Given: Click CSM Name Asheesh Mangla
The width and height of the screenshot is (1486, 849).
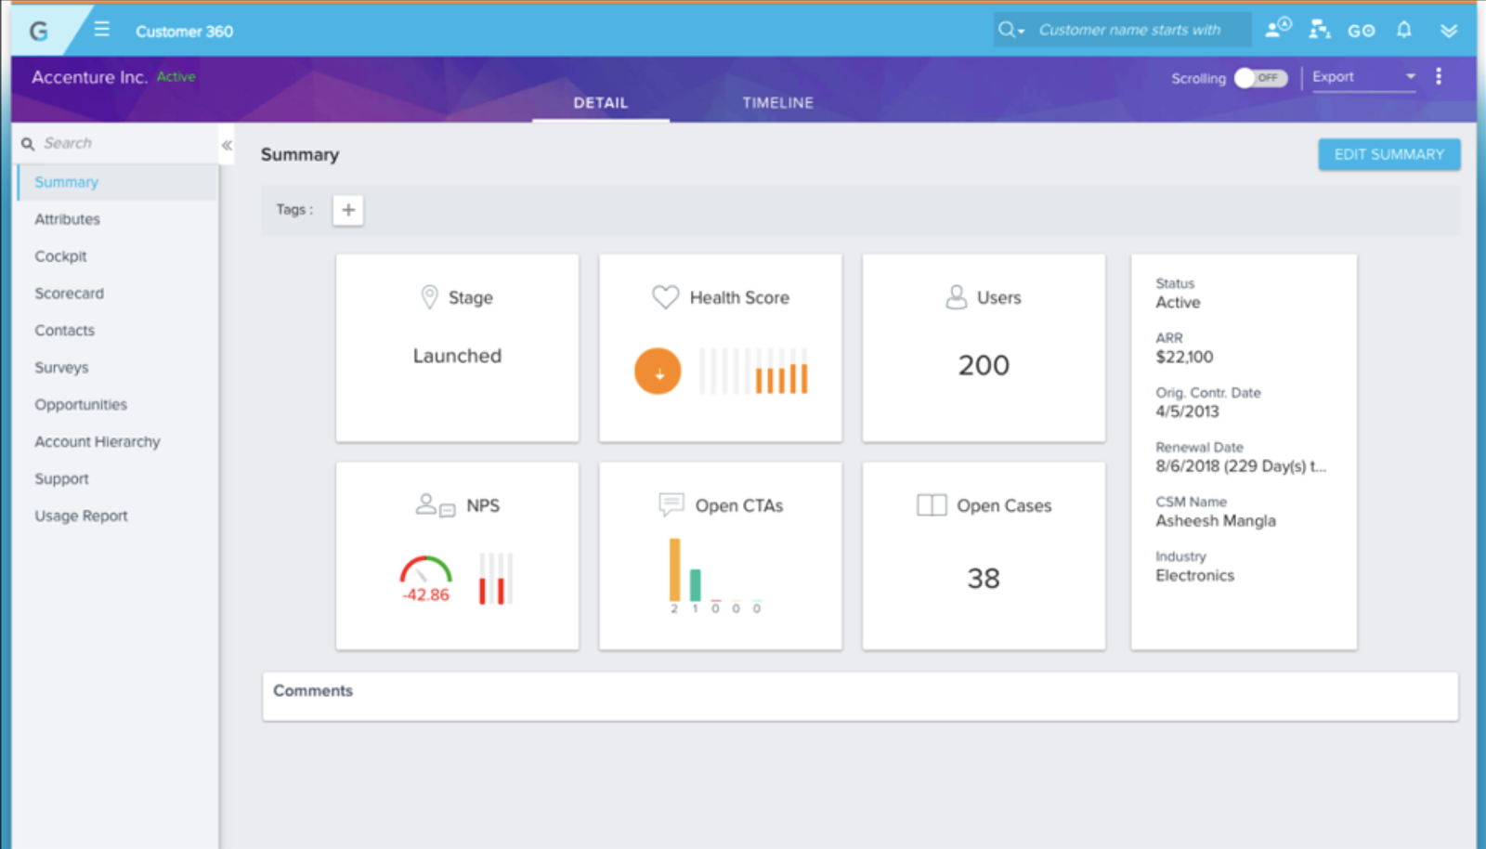Looking at the screenshot, I should point(1216,521).
